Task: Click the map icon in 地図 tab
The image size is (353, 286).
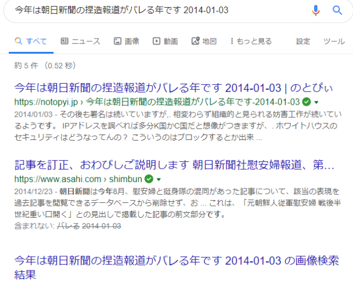Action: coord(195,41)
